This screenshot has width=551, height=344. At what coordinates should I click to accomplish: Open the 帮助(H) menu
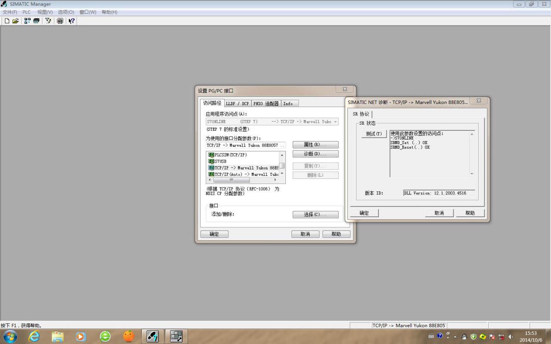[109, 12]
